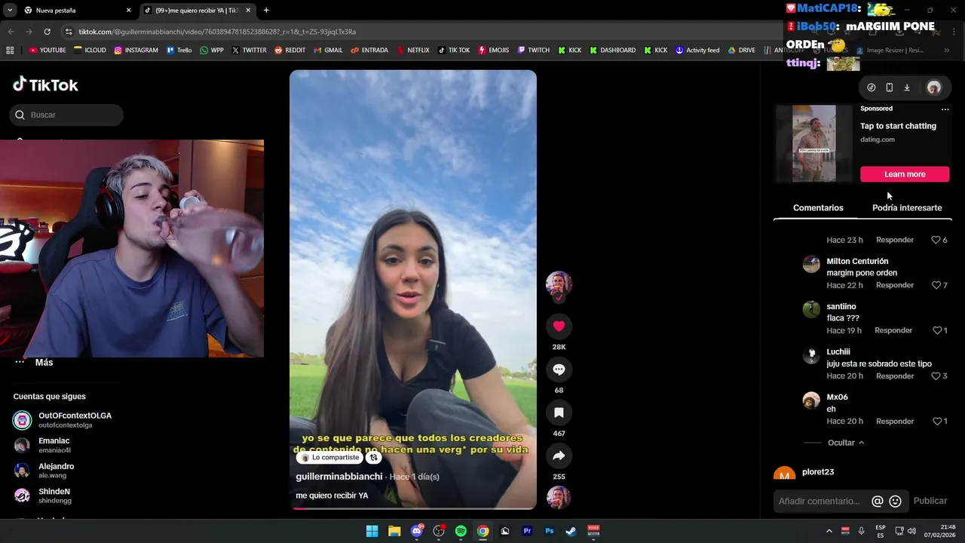Open the Windows Start menu
The height and width of the screenshot is (543, 965).
tap(372, 531)
